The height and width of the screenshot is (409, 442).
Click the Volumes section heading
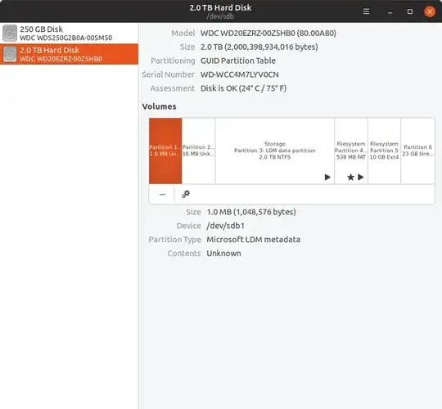click(160, 106)
